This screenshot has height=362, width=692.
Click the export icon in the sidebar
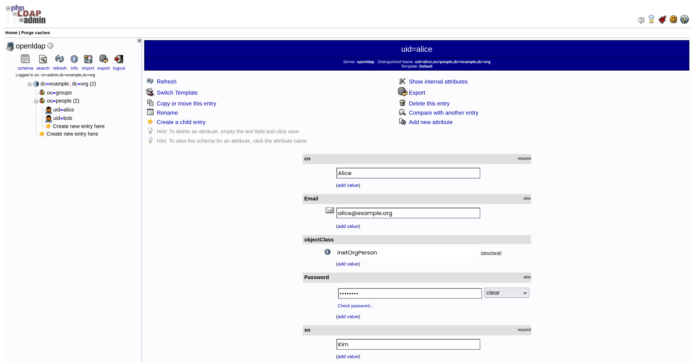[103, 59]
